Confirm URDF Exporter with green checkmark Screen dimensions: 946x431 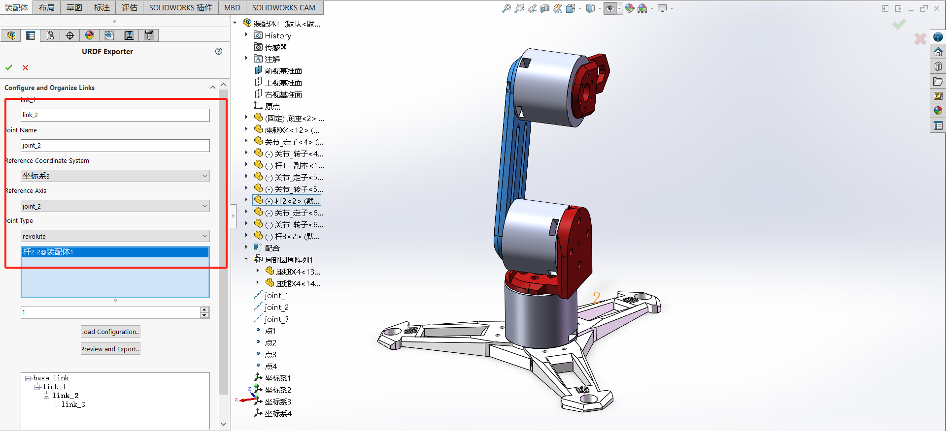pos(9,67)
